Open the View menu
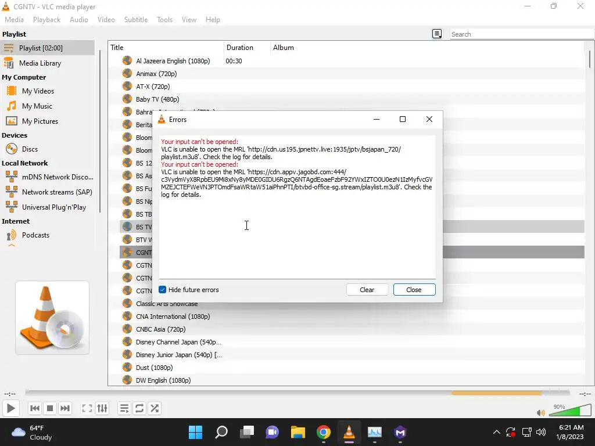This screenshot has height=446, width=595. 189,20
